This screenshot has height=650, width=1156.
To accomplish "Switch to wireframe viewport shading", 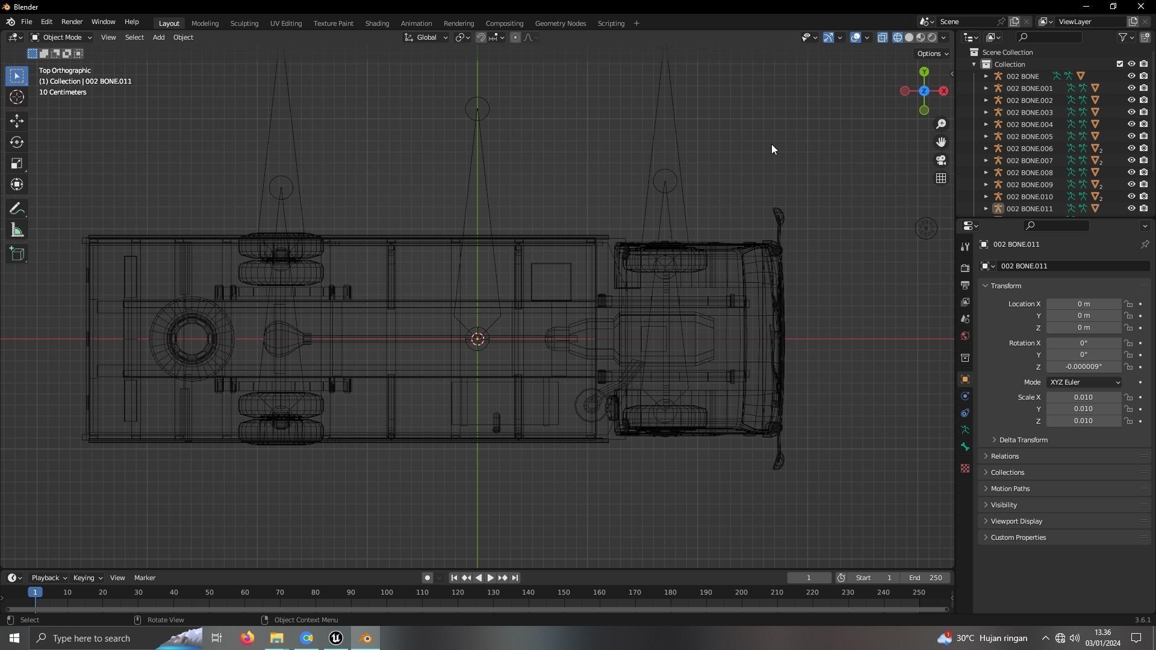I will click(x=898, y=37).
